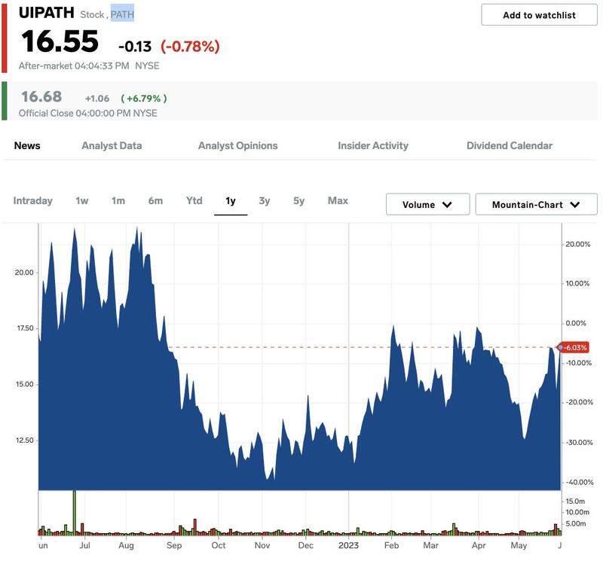Click the 5.00m volume axis label
Screen dimensions: 603x564
[x=576, y=523]
